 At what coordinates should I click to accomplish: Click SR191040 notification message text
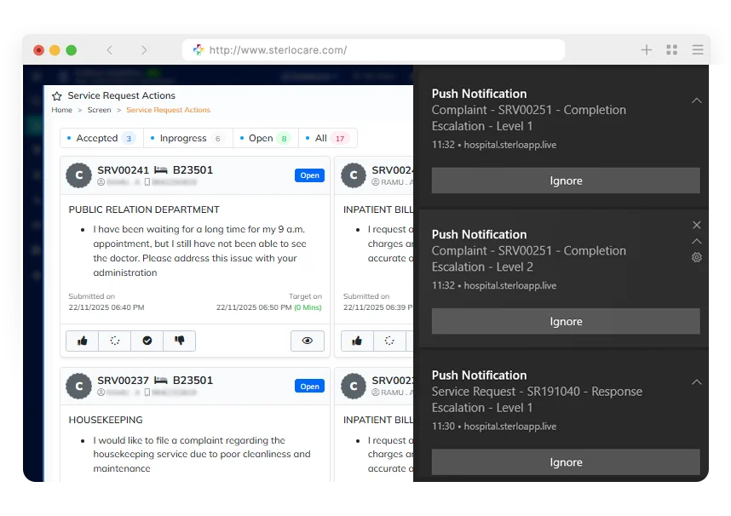coord(537,399)
